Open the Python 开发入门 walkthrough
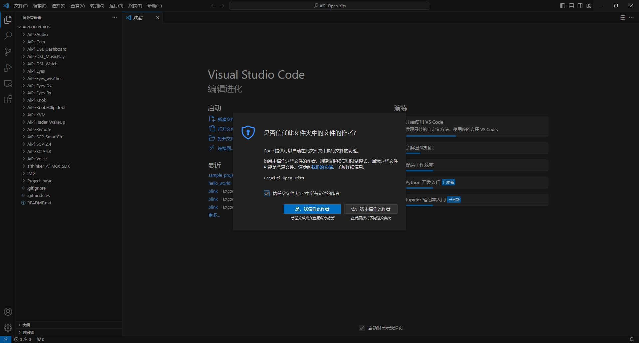 pyautogui.click(x=477, y=183)
